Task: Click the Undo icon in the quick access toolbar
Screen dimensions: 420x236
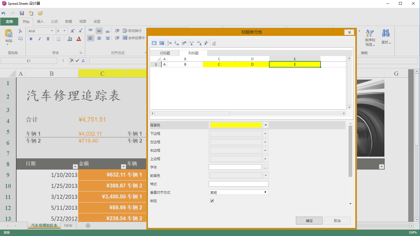Action: (3, 13)
